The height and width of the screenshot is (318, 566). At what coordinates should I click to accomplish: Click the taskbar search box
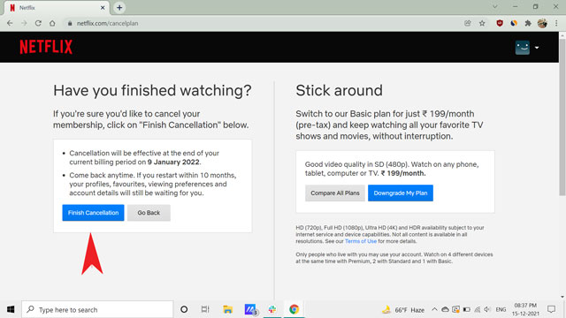point(97,309)
